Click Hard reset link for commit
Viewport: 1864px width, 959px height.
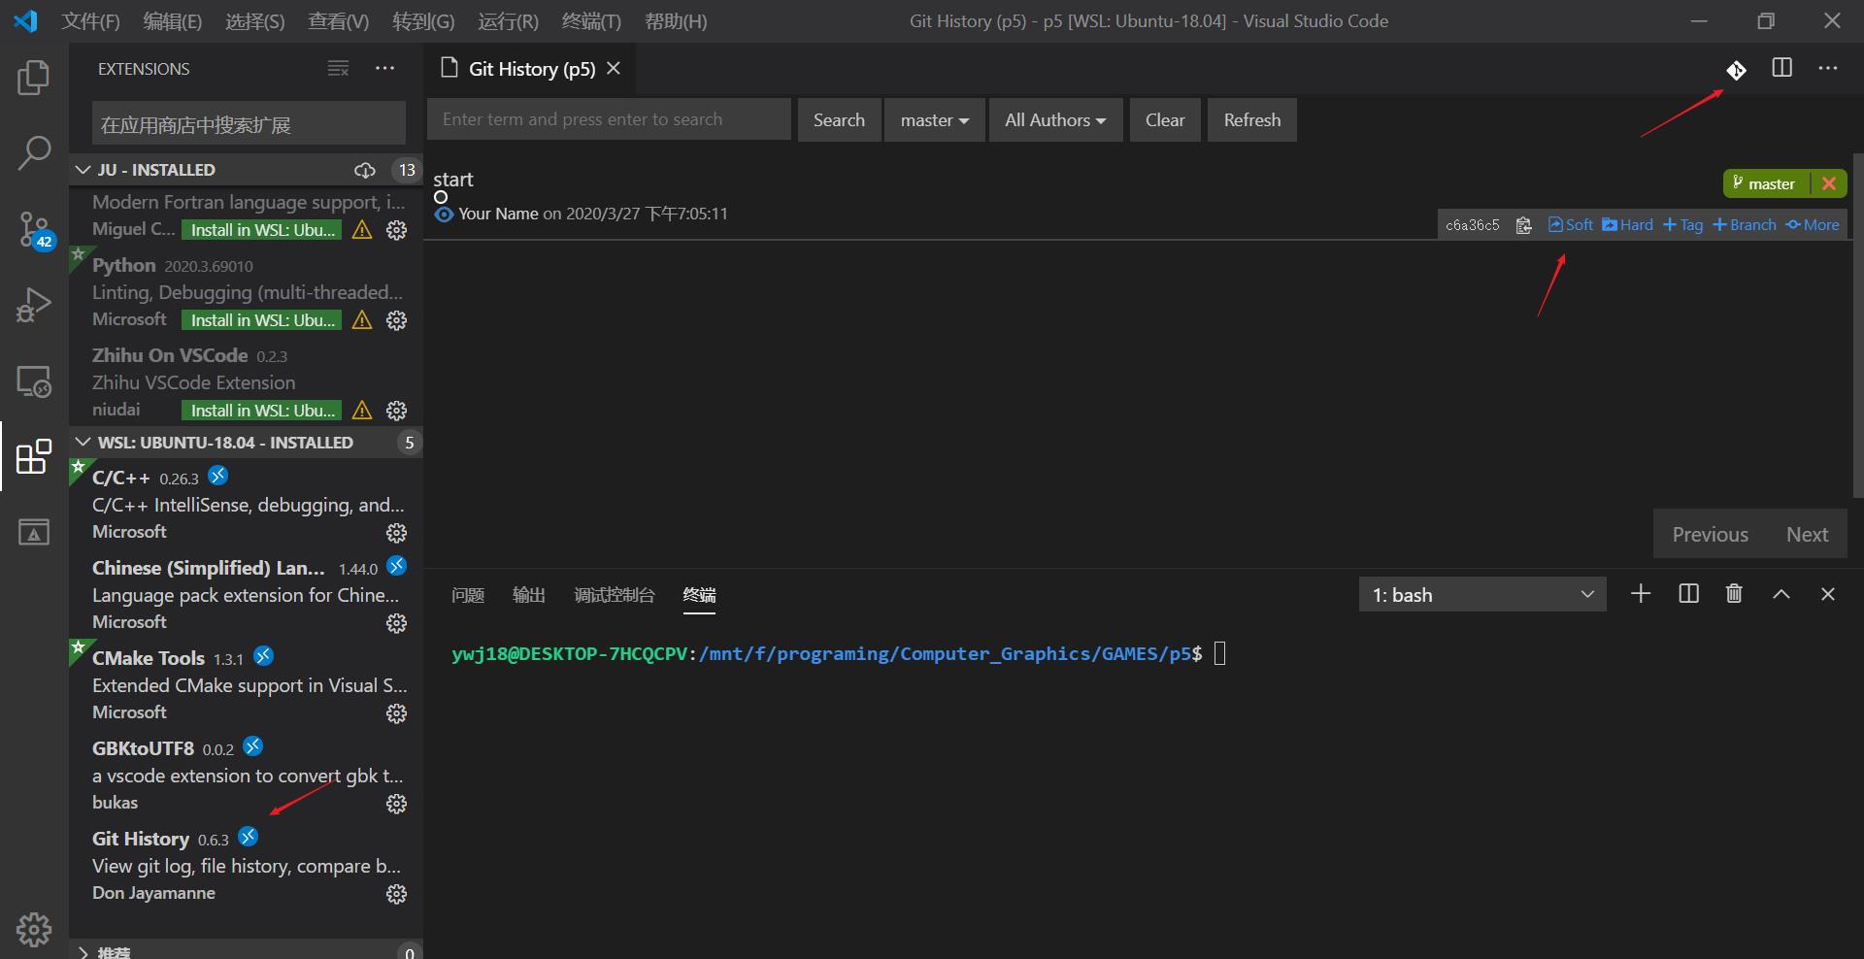1628,225
